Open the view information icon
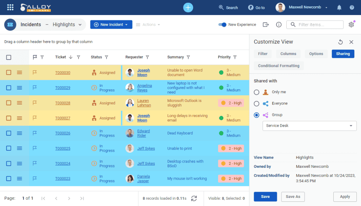361x206 pixels. pos(279,25)
